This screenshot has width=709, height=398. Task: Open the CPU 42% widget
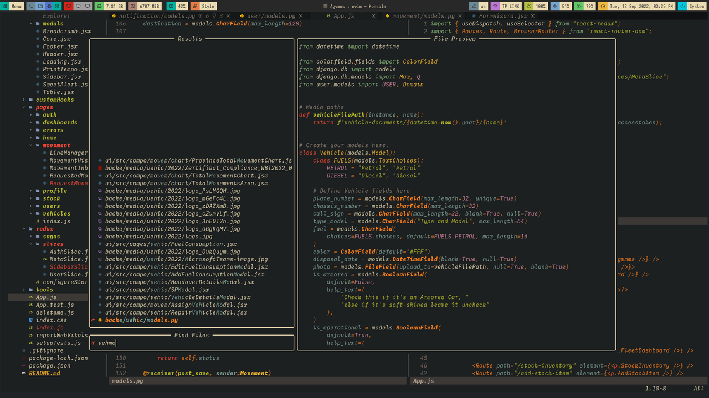pos(177,6)
